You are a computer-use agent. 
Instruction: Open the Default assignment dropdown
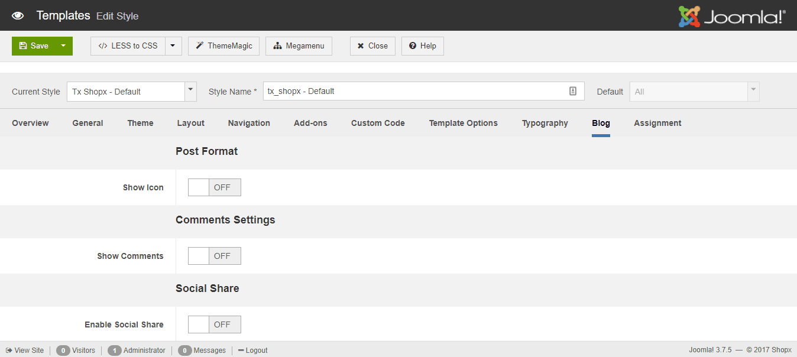[x=753, y=91]
